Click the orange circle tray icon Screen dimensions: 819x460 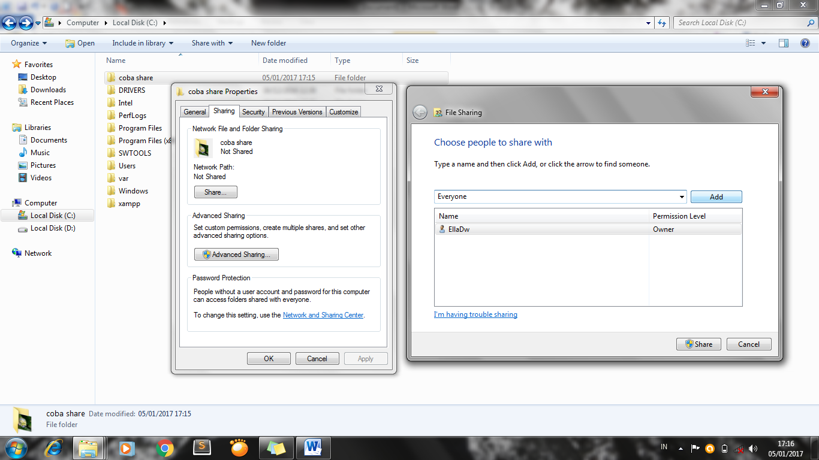(710, 448)
